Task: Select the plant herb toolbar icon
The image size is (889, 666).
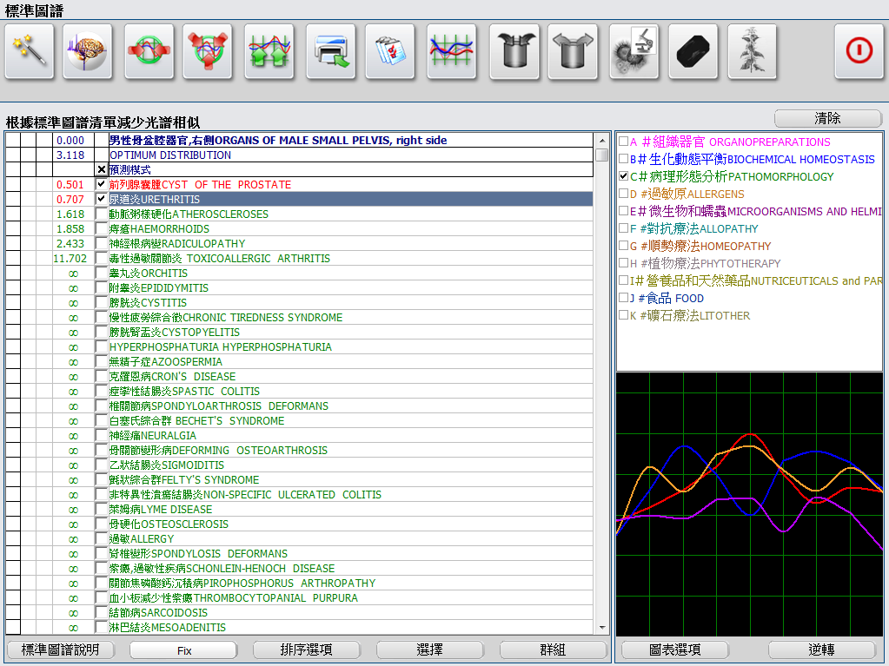Action: (752, 51)
